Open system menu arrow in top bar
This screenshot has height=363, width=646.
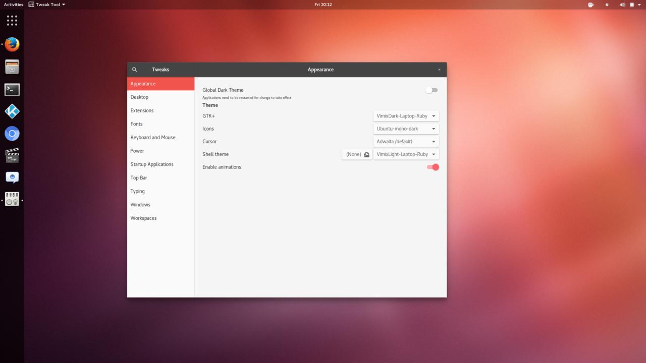[639, 5]
